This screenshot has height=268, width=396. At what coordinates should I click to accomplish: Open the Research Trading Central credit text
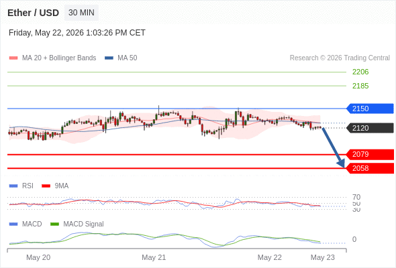(340, 58)
